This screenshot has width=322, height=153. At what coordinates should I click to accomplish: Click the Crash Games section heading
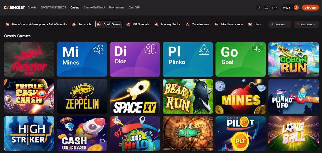[17, 36]
